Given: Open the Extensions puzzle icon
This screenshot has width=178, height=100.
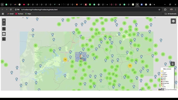Looking at the screenshot, I should (165, 10).
